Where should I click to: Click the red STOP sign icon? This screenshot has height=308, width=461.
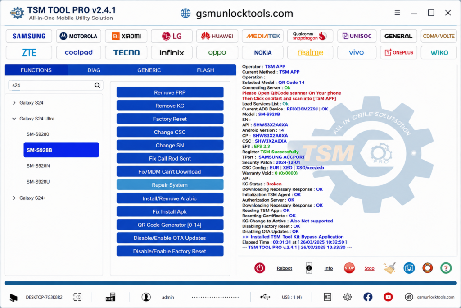pos(349,268)
